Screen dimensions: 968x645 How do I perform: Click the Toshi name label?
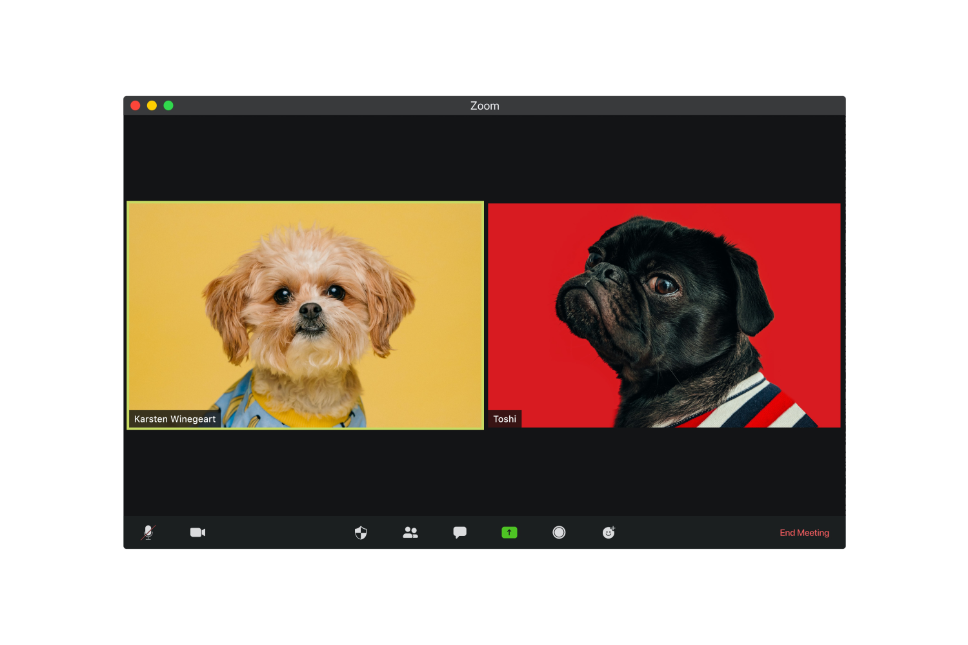pyautogui.click(x=505, y=419)
